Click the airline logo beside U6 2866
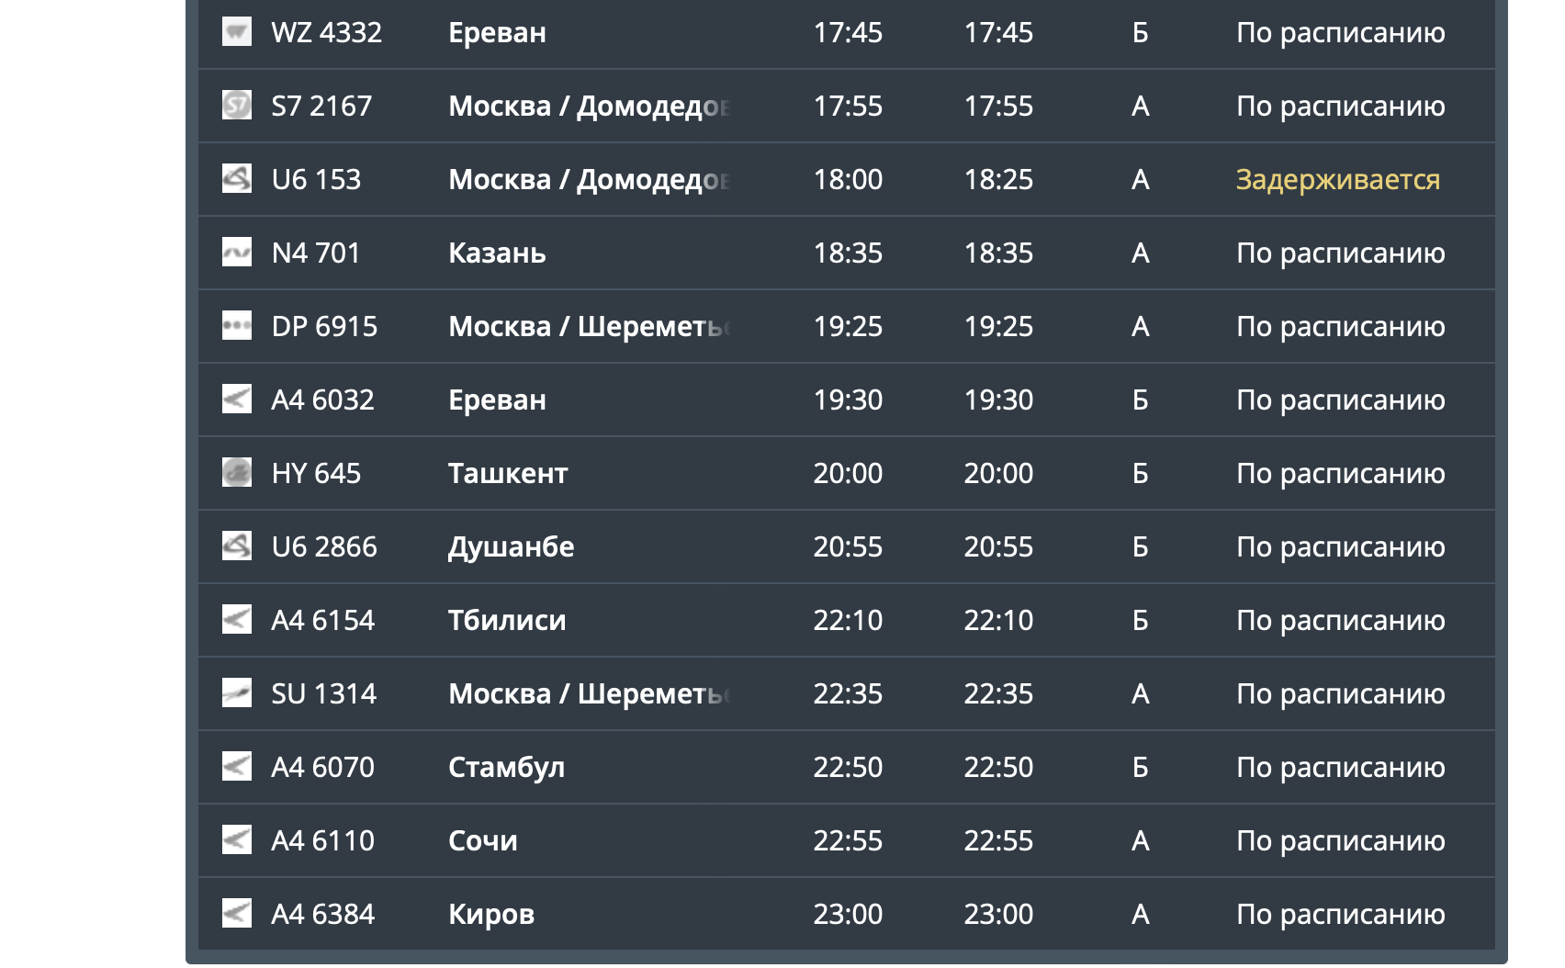1565x968 pixels. pyautogui.click(x=237, y=546)
